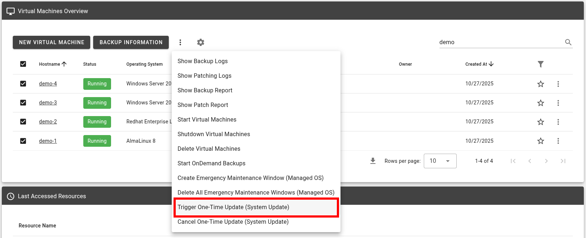
Task: Click the AlmaLinux 8 cell
Action: click(x=141, y=141)
